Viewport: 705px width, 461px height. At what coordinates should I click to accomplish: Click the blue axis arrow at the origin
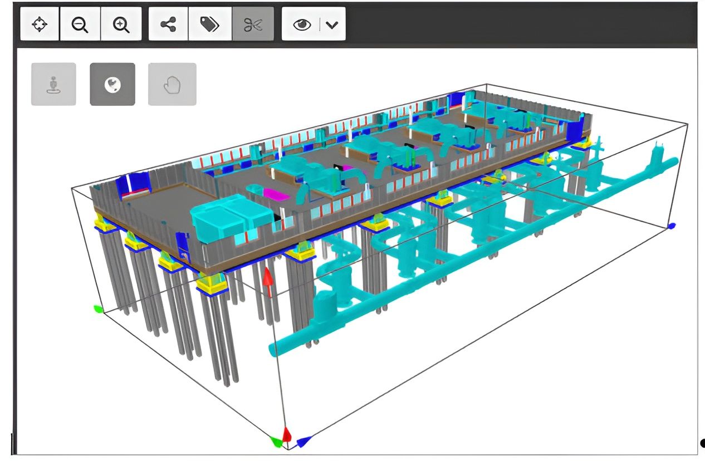(x=303, y=442)
